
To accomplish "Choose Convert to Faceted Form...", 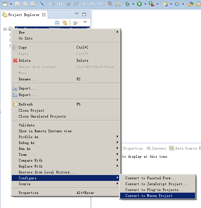I will [x=158, y=178].
